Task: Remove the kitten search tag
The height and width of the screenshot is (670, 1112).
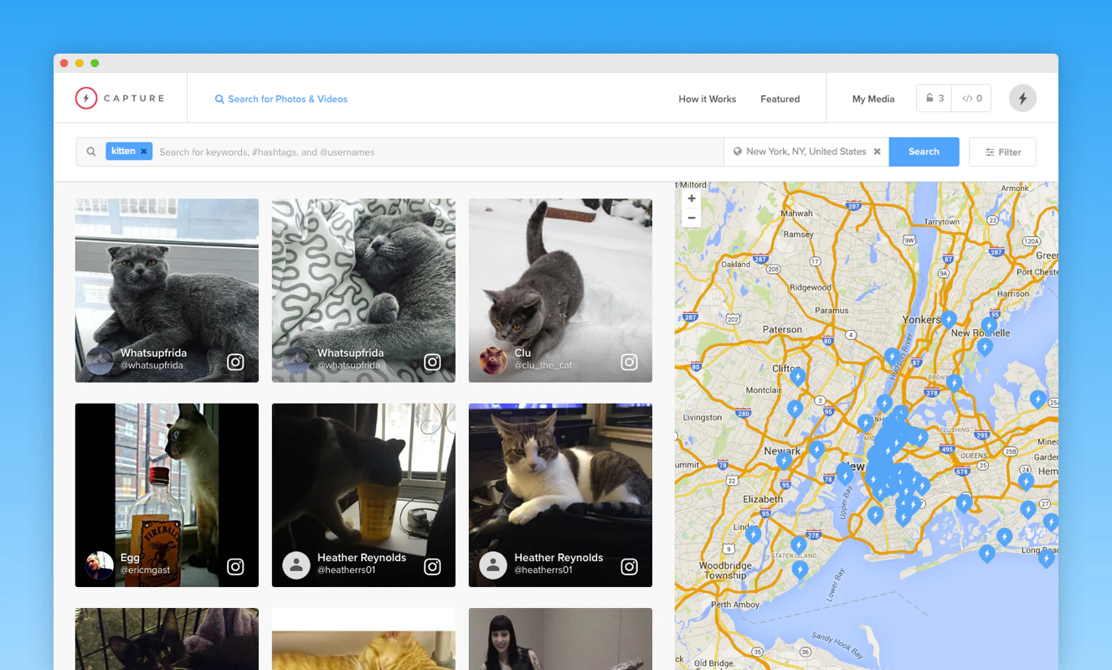Action: tap(143, 152)
